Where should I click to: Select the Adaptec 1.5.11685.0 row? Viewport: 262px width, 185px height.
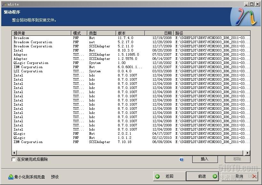131,55
